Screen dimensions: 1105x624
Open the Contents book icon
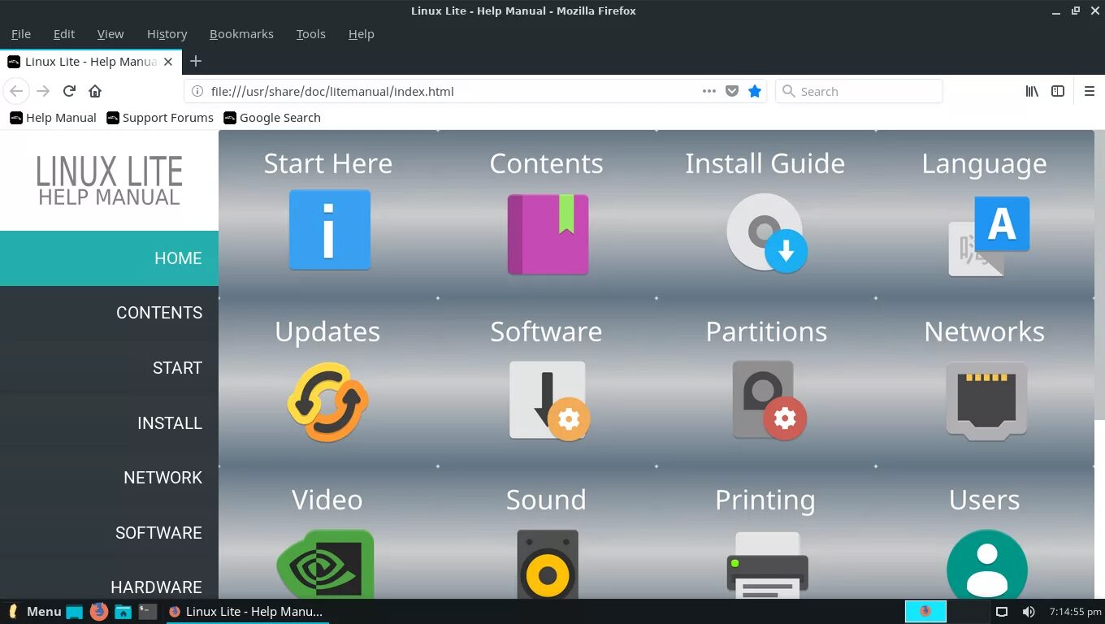[548, 234]
